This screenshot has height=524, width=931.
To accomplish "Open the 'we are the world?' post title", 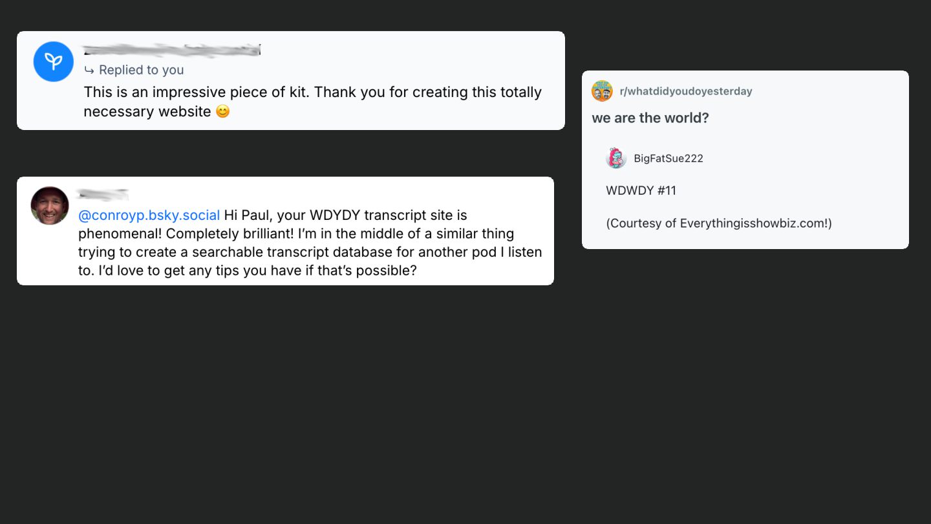I will (650, 118).
